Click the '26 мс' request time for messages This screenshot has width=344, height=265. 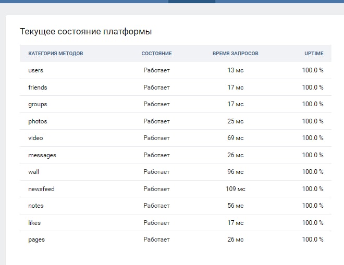[x=236, y=155]
